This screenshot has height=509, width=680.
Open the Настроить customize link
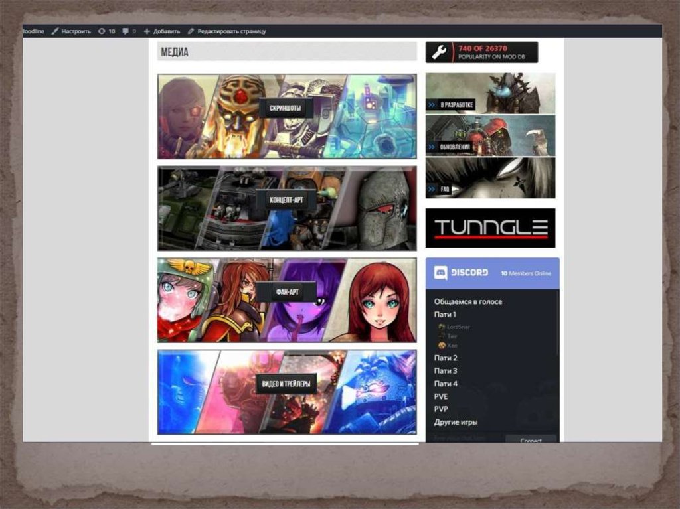pos(71,31)
